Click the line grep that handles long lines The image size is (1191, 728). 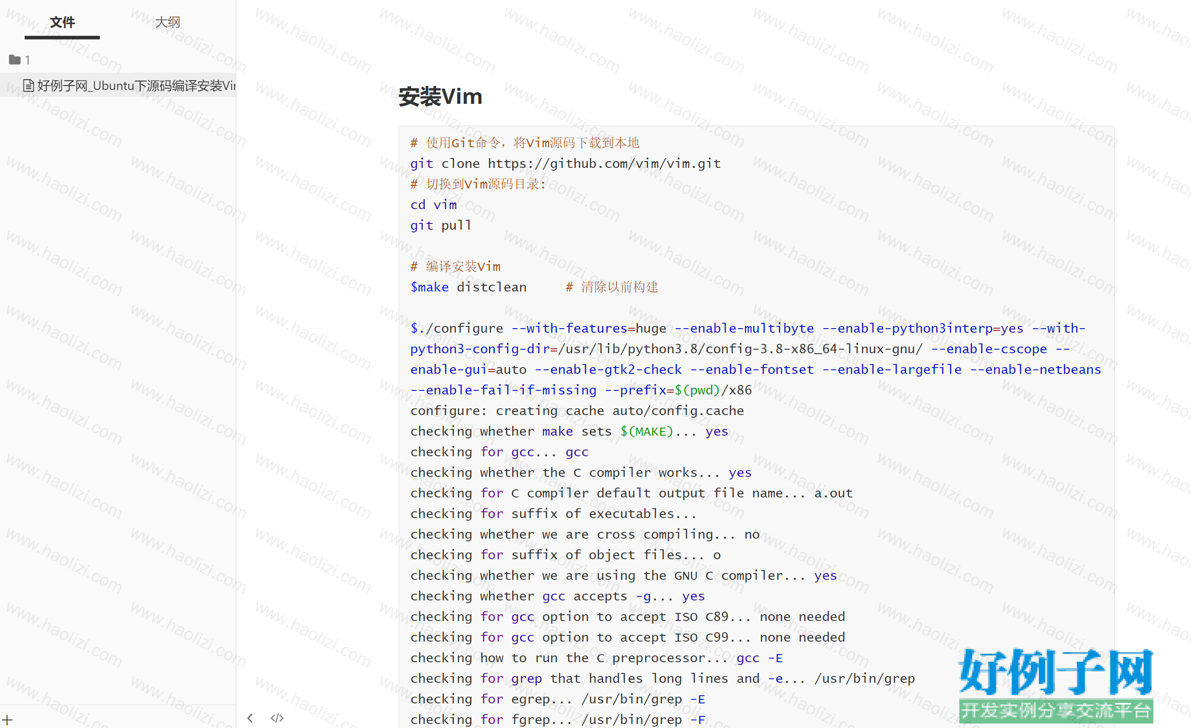tap(663, 678)
